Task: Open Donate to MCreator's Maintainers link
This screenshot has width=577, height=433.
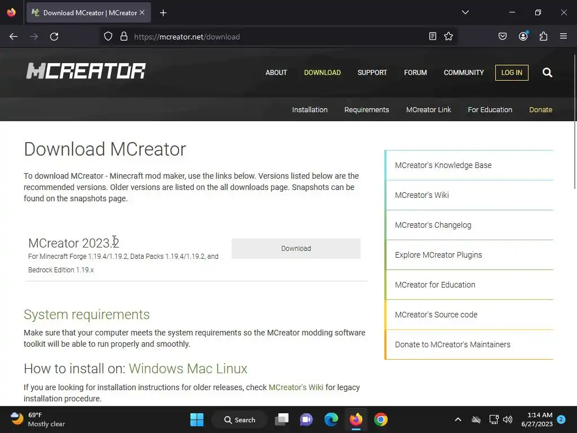Action: click(x=469, y=344)
